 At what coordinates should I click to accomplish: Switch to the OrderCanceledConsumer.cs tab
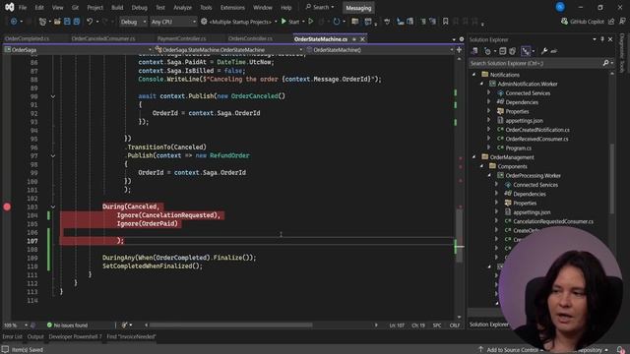click(x=103, y=39)
